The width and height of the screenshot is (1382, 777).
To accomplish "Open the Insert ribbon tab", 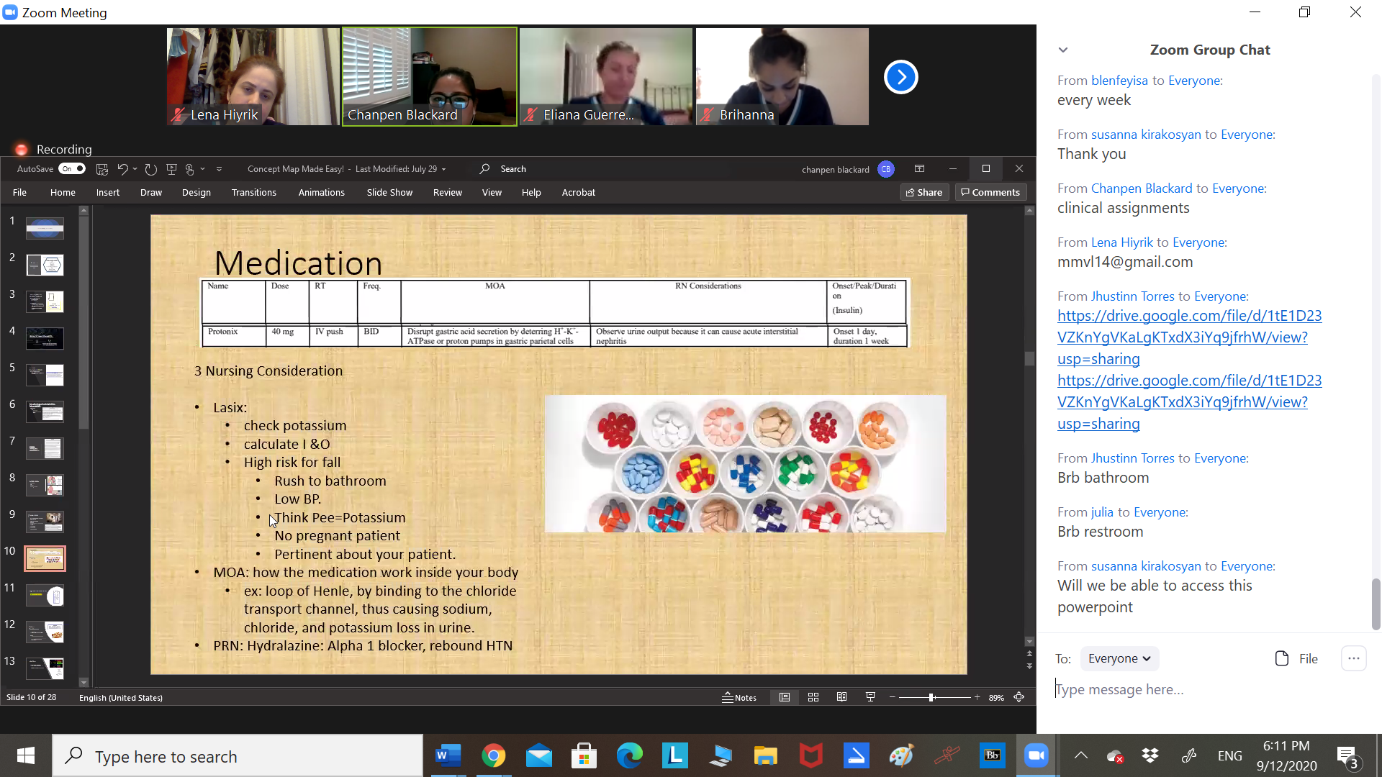I will [x=108, y=192].
